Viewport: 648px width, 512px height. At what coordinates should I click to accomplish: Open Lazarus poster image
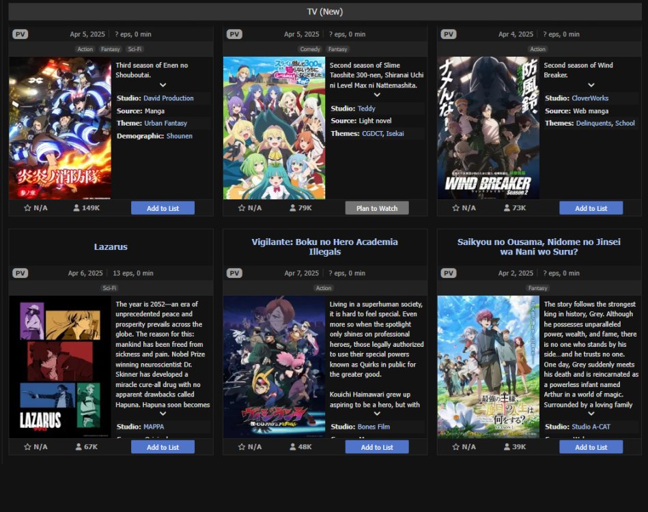click(60, 367)
